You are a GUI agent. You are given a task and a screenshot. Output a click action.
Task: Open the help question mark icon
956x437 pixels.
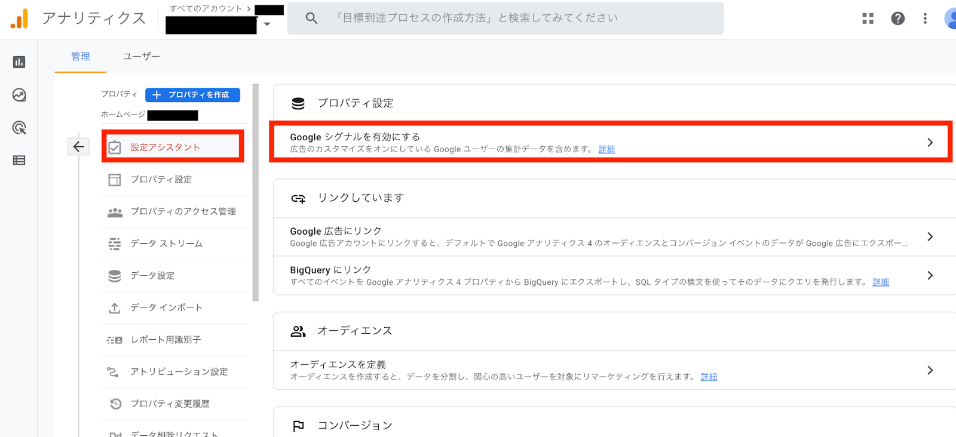tap(897, 19)
